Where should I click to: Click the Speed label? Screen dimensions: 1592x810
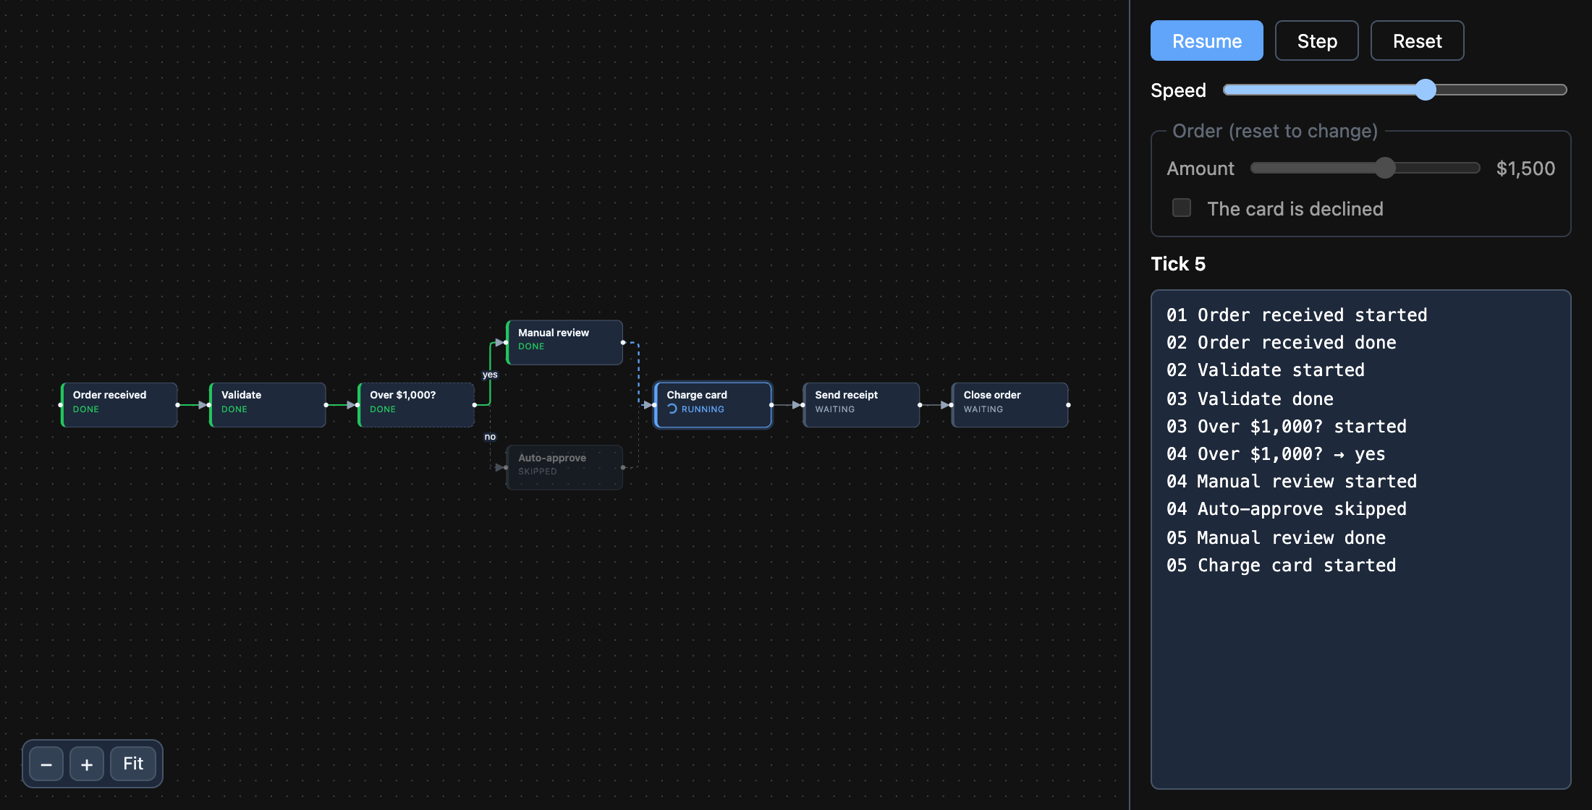pos(1178,90)
